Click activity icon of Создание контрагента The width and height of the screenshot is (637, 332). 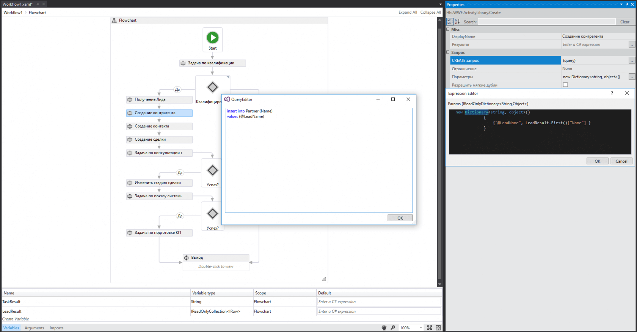pos(130,113)
